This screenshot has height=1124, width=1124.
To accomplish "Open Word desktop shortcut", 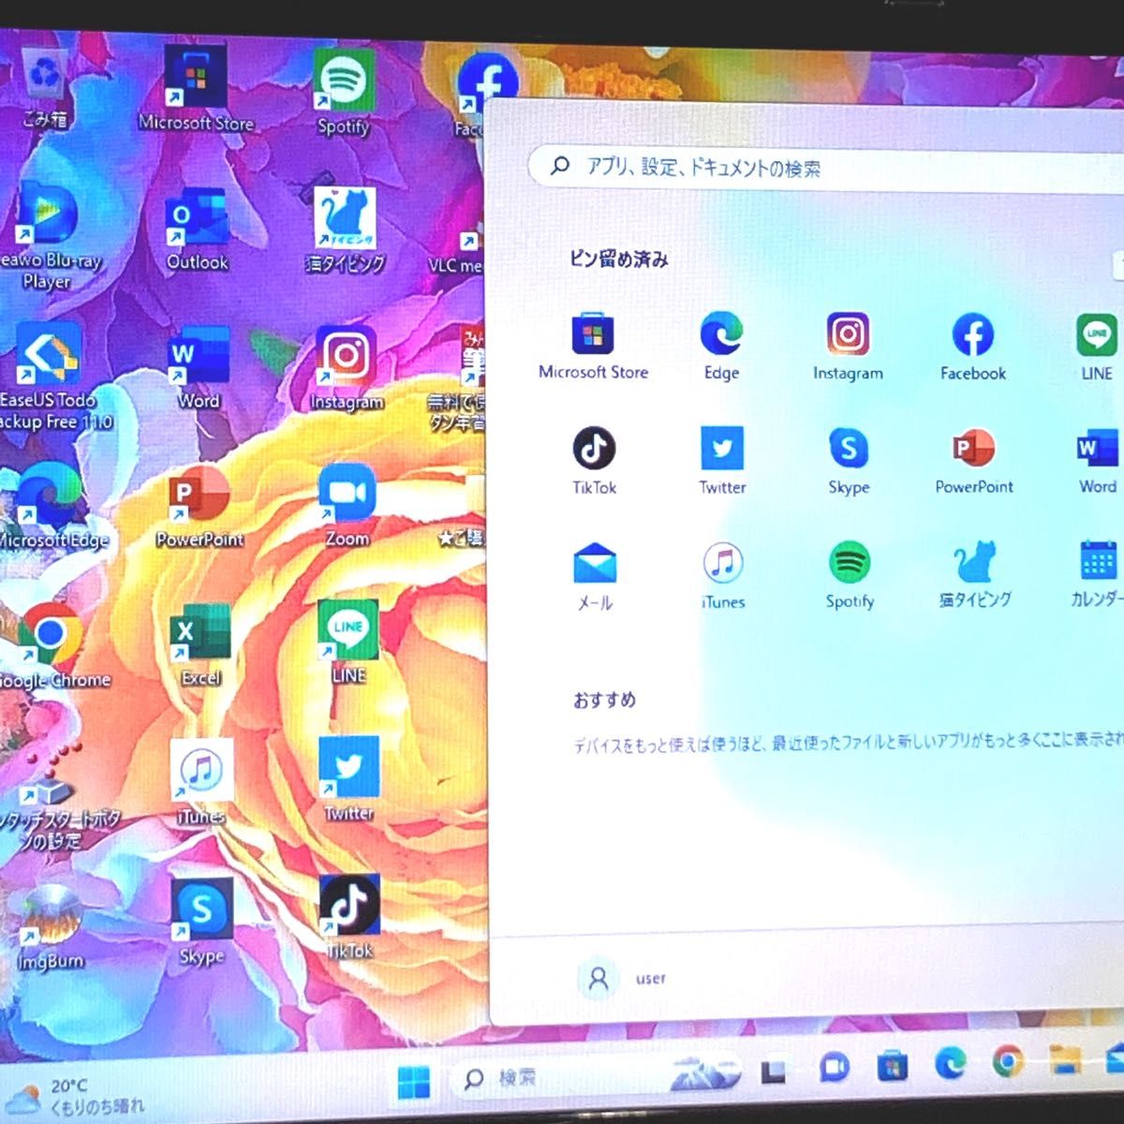I will pyautogui.click(x=199, y=369).
